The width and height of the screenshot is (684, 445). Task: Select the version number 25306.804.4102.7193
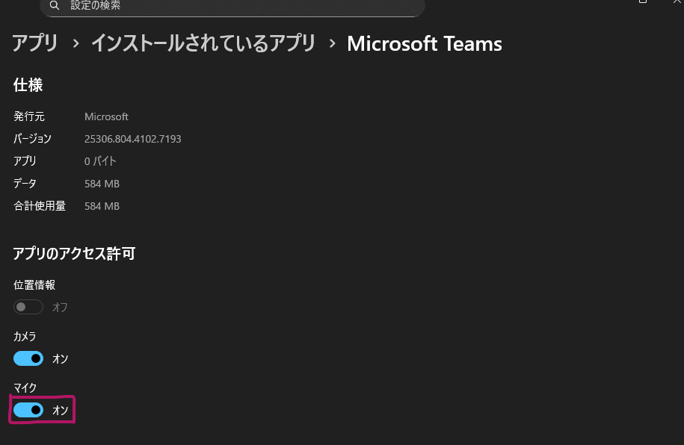pyautogui.click(x=132, y=139)
